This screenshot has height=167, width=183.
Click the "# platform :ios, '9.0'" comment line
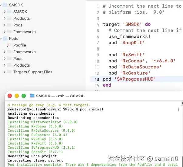(134, 12)
